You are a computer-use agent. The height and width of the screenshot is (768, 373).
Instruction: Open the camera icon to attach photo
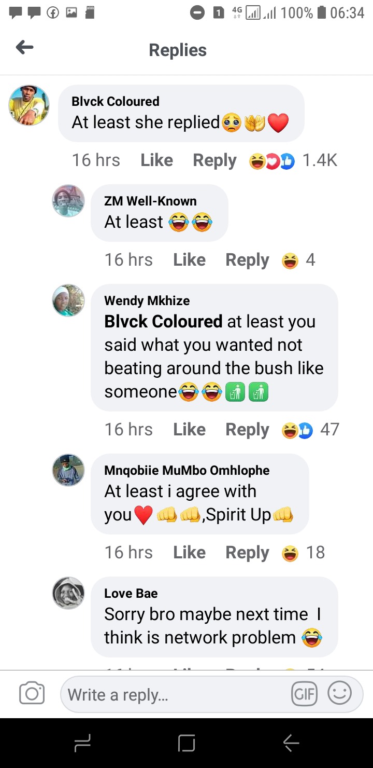pyautogui.click(x=32, y=694)
